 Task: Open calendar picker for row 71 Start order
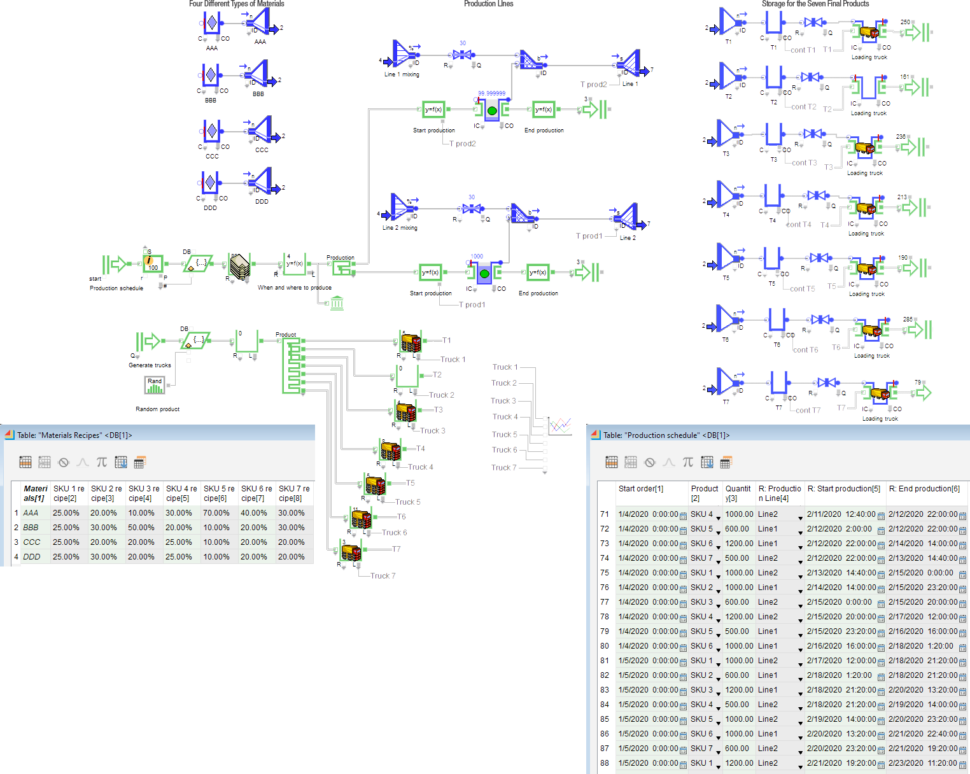[x=683, y=516]
